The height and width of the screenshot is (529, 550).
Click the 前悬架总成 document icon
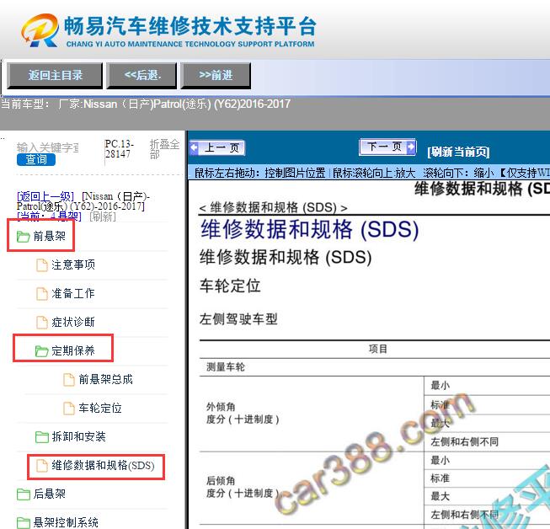69,380
